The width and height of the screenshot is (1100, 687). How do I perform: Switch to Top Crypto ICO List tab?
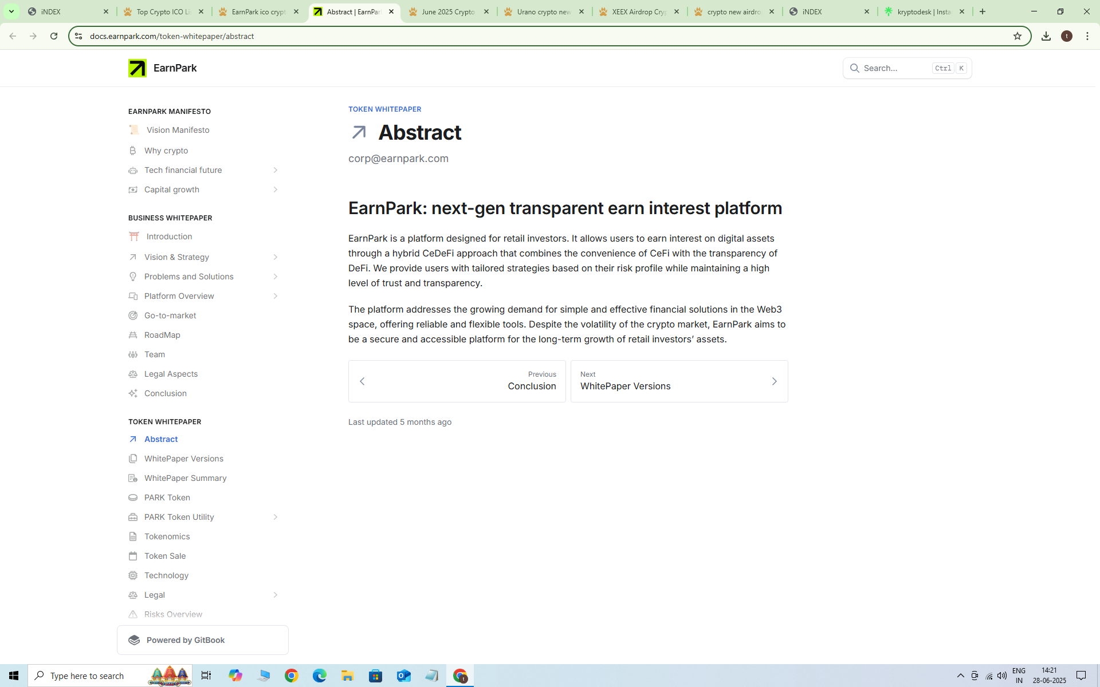[x=163, y=11]
